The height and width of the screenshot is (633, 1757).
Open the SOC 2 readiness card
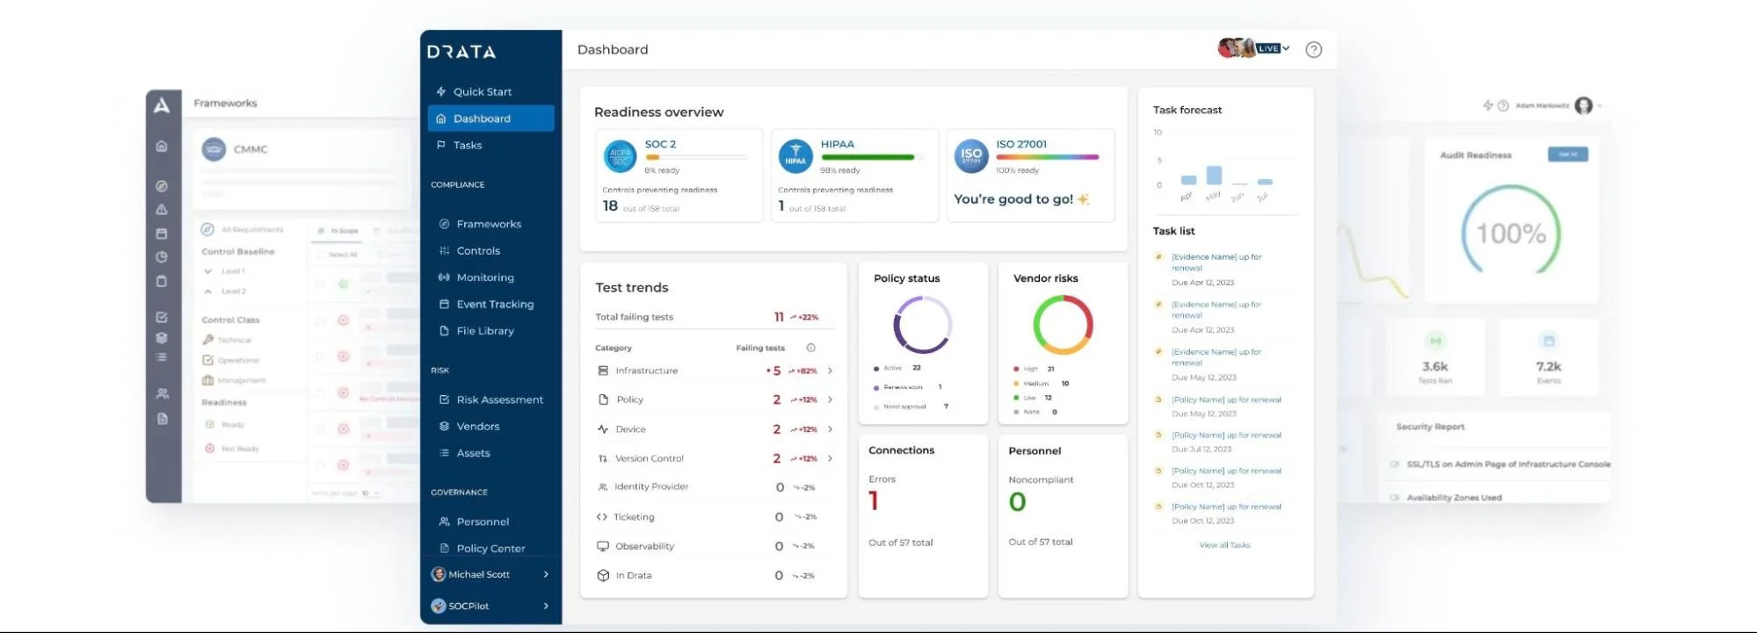click(679, 176)
